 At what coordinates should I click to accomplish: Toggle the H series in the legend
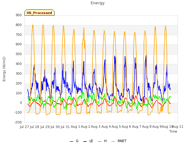coord(102,141)
